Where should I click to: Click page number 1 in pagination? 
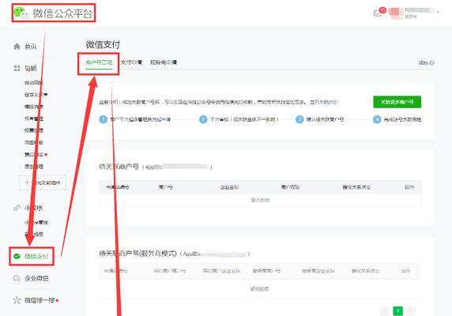pyautogui.click(x=397, y=311)
